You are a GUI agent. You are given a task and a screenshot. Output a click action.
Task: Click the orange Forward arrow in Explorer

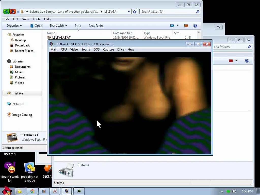(13, 11)
